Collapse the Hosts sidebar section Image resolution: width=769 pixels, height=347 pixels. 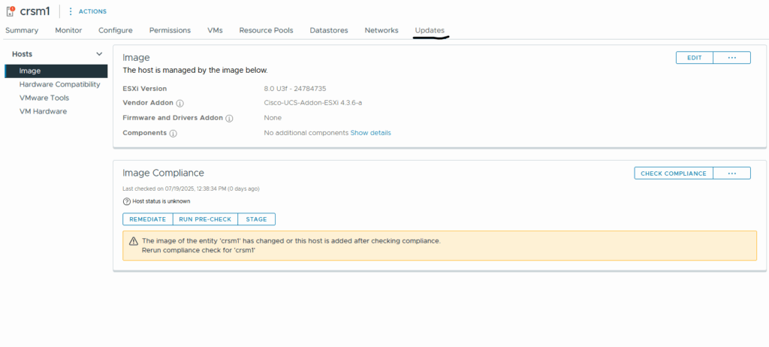point(99,54)
